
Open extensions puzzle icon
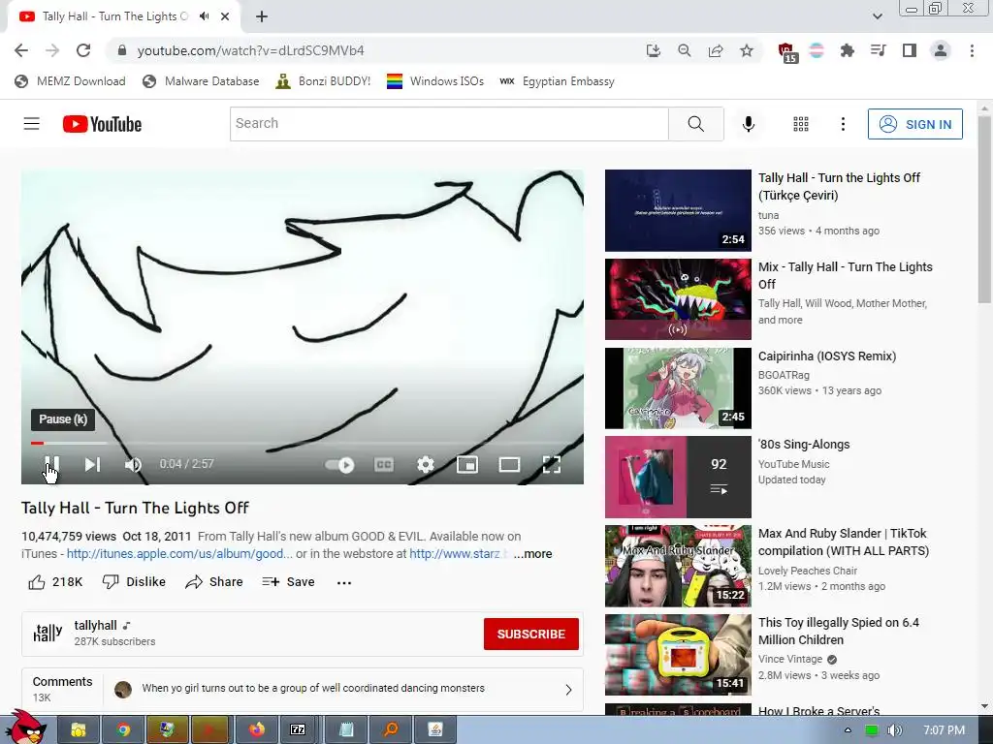848,50
